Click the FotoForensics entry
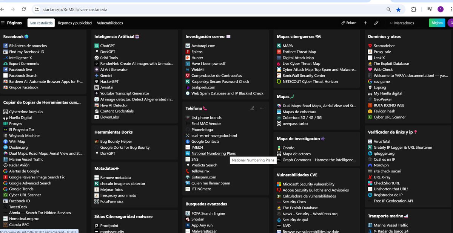The width and height of the screenshot is (453, 233). [x=112, y=201]
